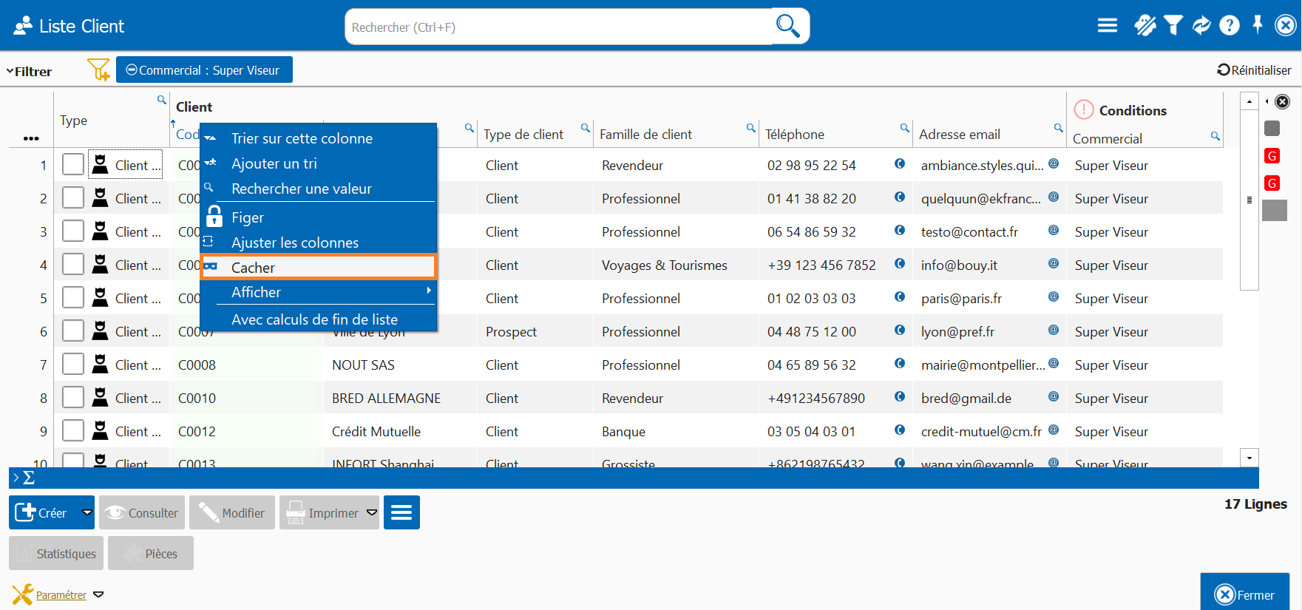
Task: Click the phone icon next to 02 98 95 22 54
Action: 900,164
